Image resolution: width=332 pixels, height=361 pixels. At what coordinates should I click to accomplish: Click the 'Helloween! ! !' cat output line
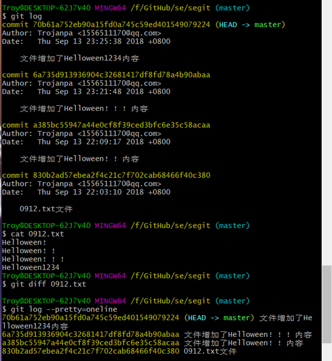pyautogui.click(x=33, y=259)
